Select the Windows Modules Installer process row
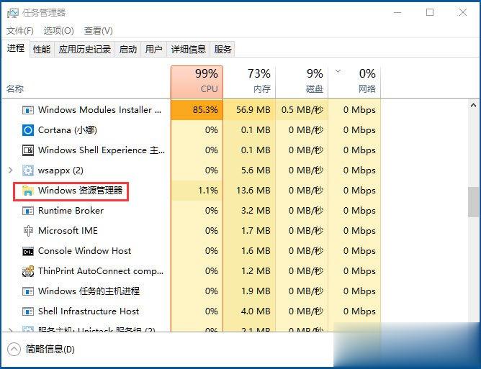481x369 pixels. tap(192, 110)
